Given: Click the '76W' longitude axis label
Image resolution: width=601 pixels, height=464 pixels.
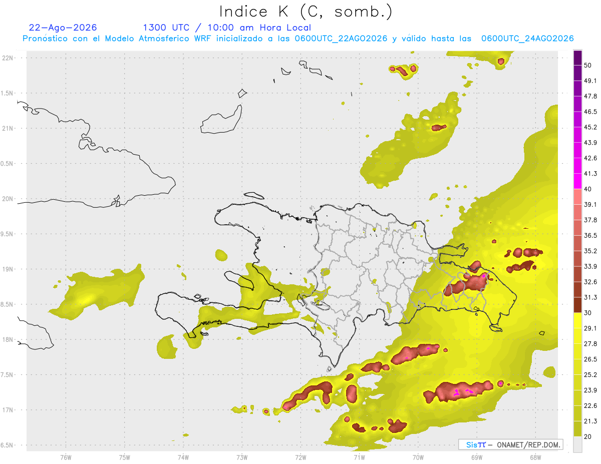Looking at the screenshot, I should (x=66, y=457).
